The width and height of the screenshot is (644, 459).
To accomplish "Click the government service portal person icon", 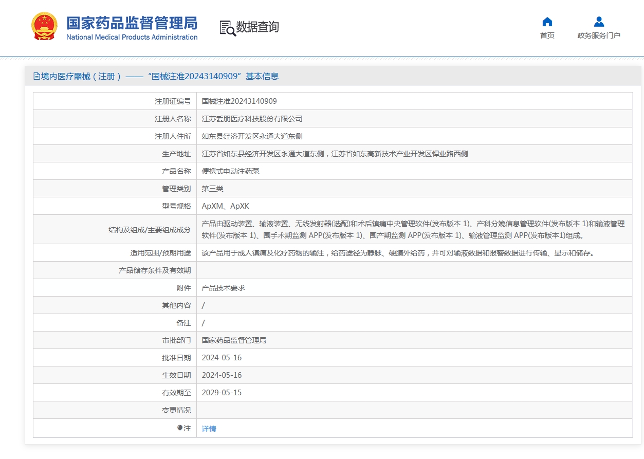I will (599, 22).
